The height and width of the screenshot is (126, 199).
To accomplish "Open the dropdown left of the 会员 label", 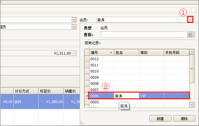I will [74, 20].
